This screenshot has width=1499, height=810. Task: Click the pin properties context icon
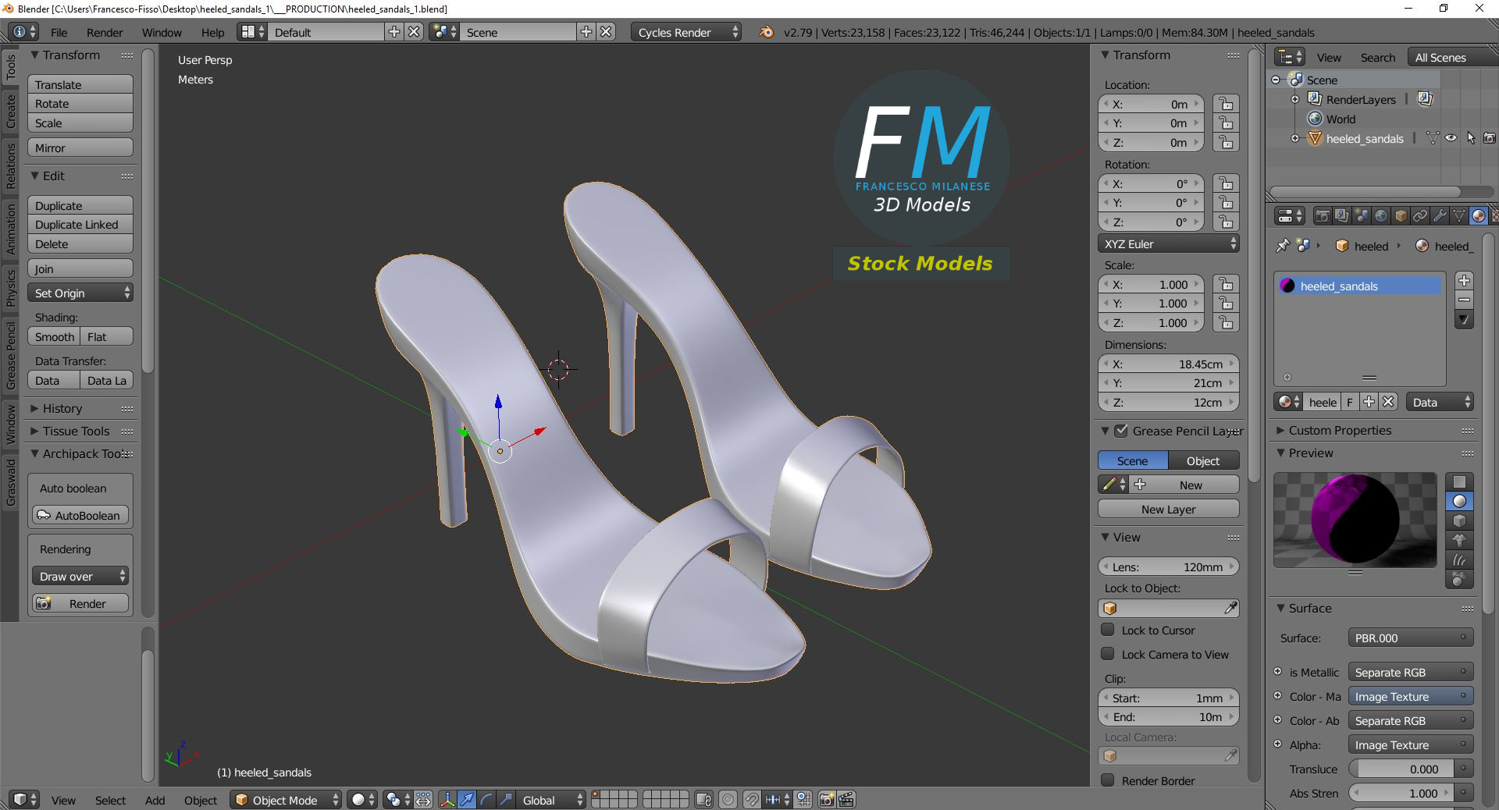[x=1282, y=246]
